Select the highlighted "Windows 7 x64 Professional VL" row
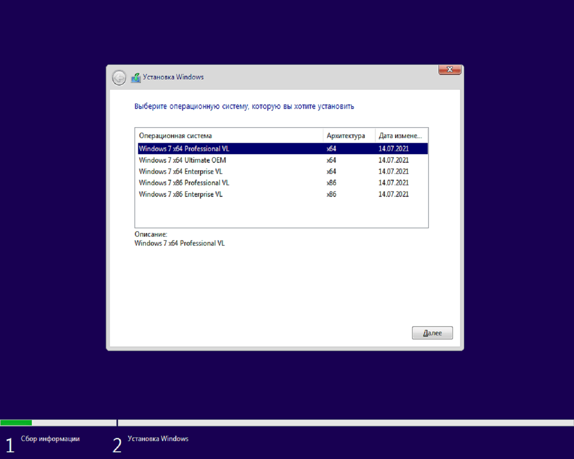 point(184,148)
